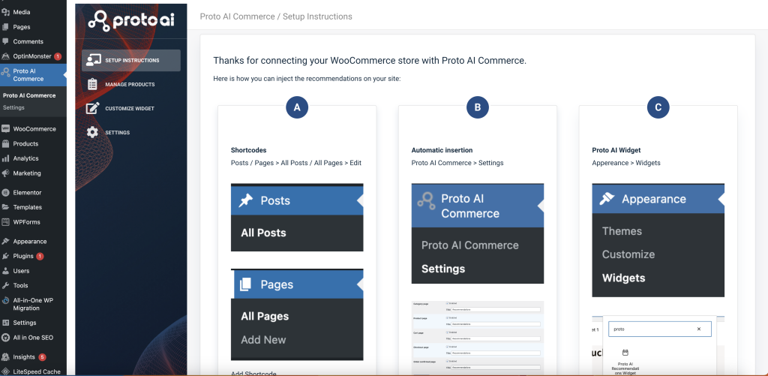Click the Insights notification badge showing 5

(x=43, y=357)
